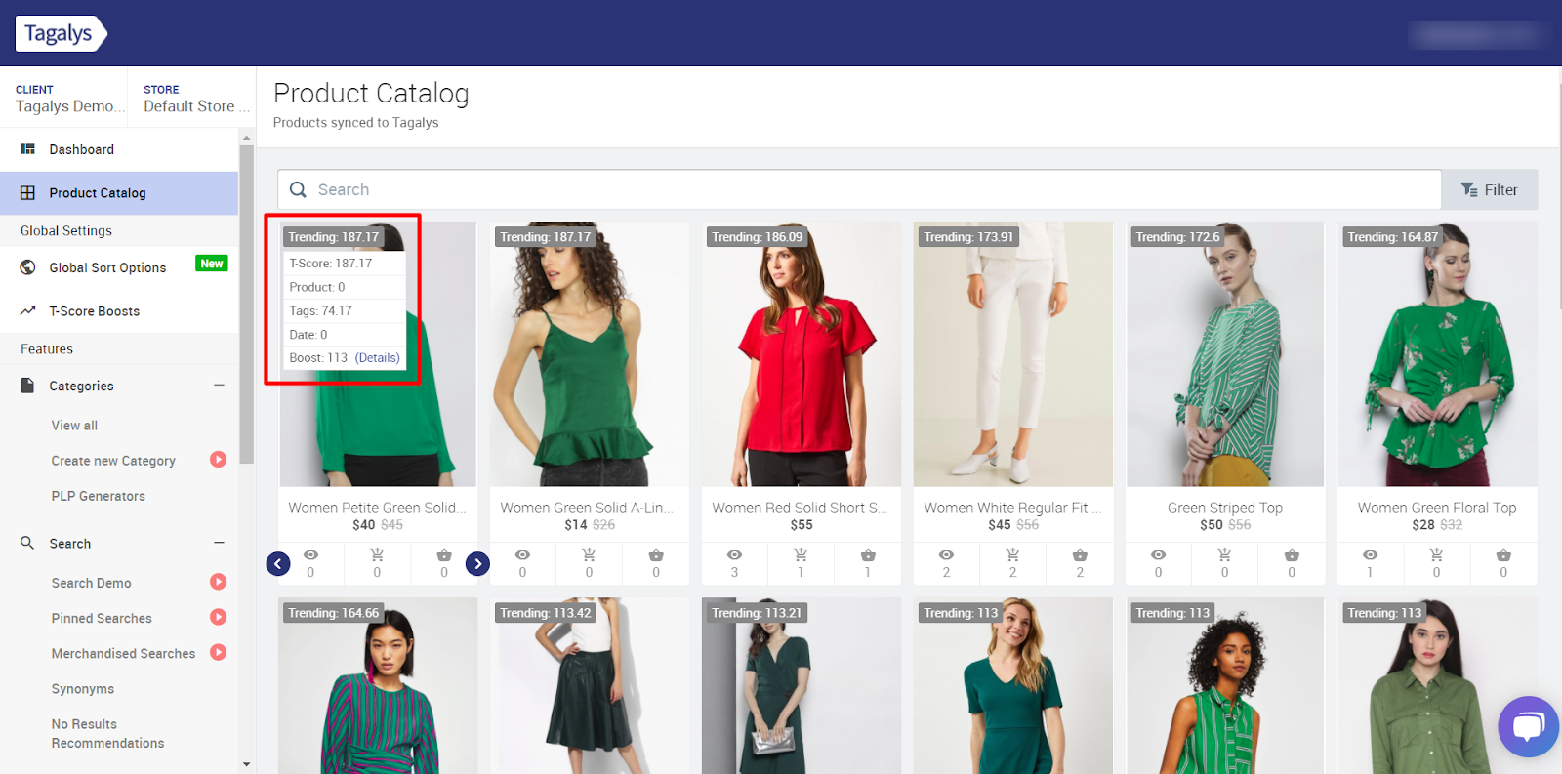The image size is (1562, 774).
Task: Open Synonyms in the sidebar
Action: coord(83,689)
